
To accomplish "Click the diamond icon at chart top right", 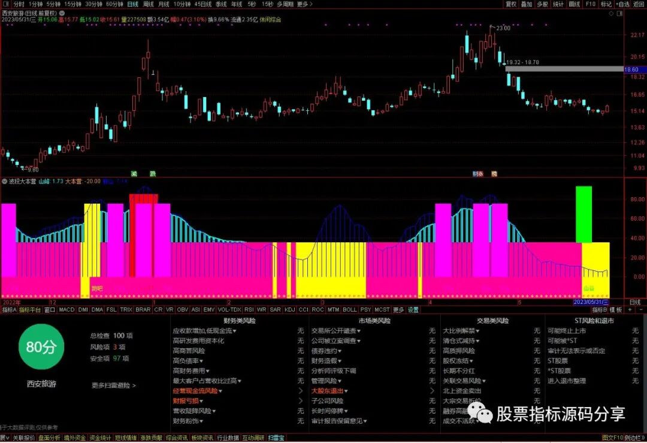I will pyautogui.click(x=612, y=13).
